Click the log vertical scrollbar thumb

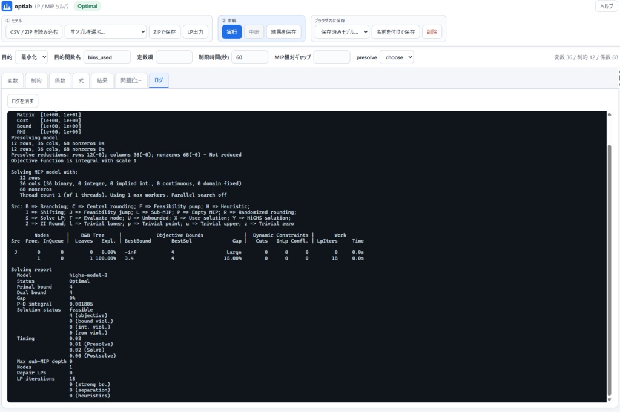(609, 270)
